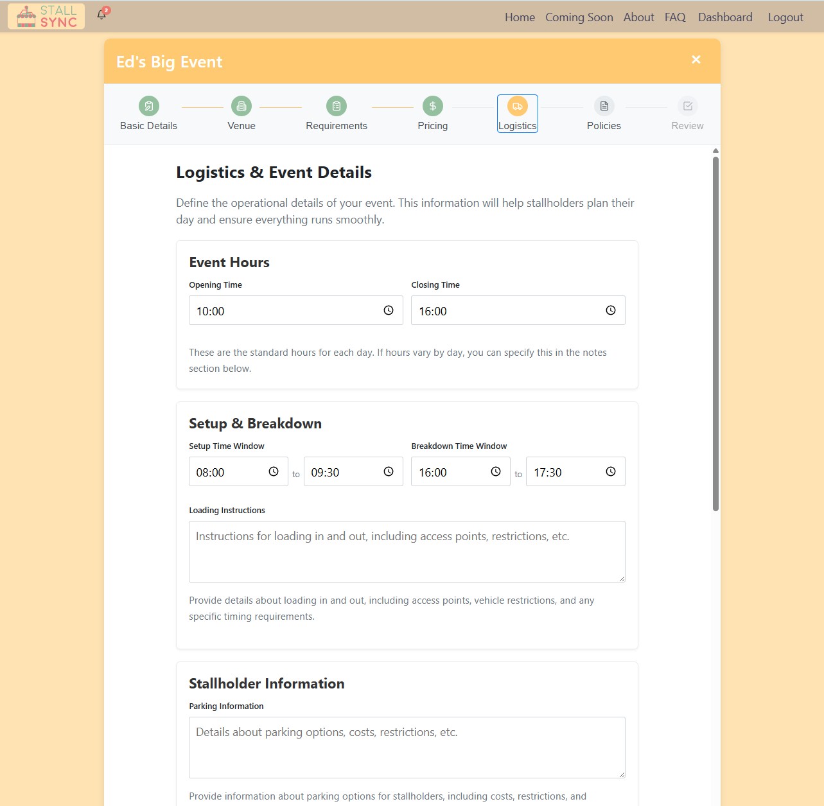Viewport: 824px width, 806px height.
Task: Open the FAQ page
Action: pyautogui.click(x=675, y=17)
